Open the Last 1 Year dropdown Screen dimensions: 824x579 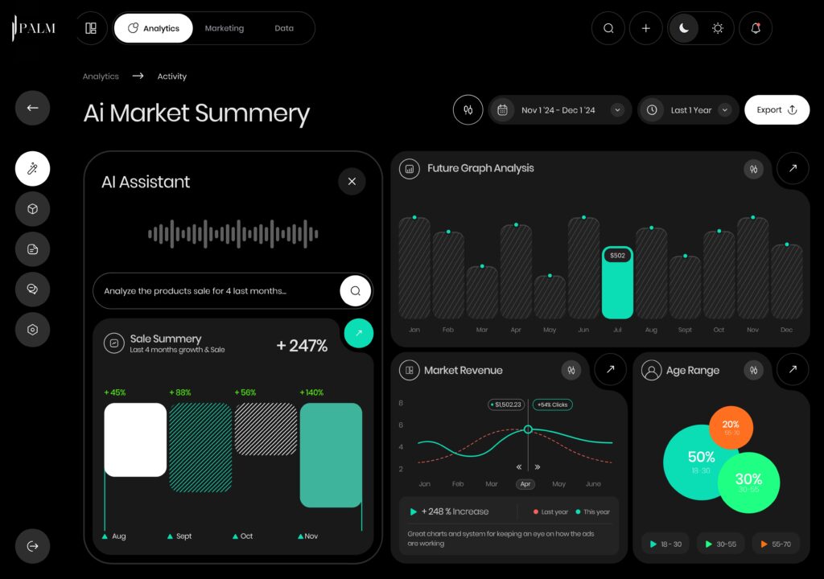coord(724,110)
